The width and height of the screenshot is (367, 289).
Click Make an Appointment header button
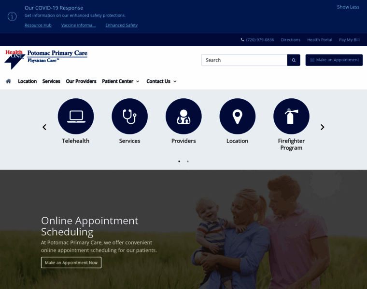(x=334, y=60)
